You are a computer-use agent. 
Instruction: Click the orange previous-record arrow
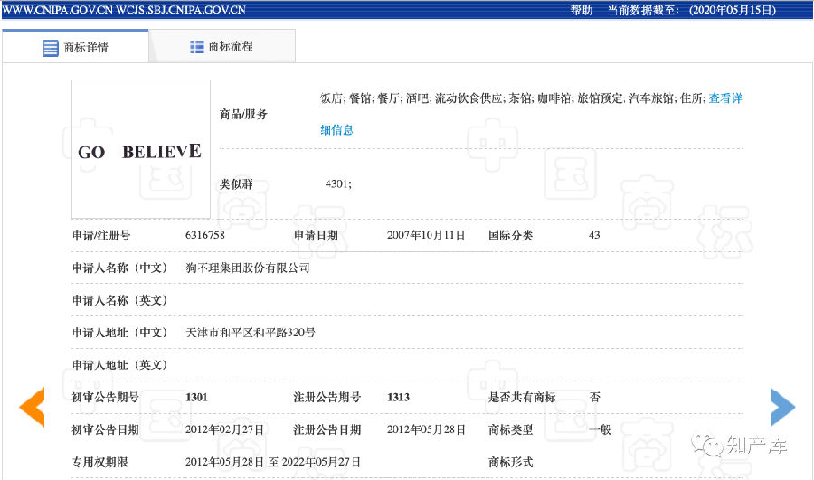(33, 407)
